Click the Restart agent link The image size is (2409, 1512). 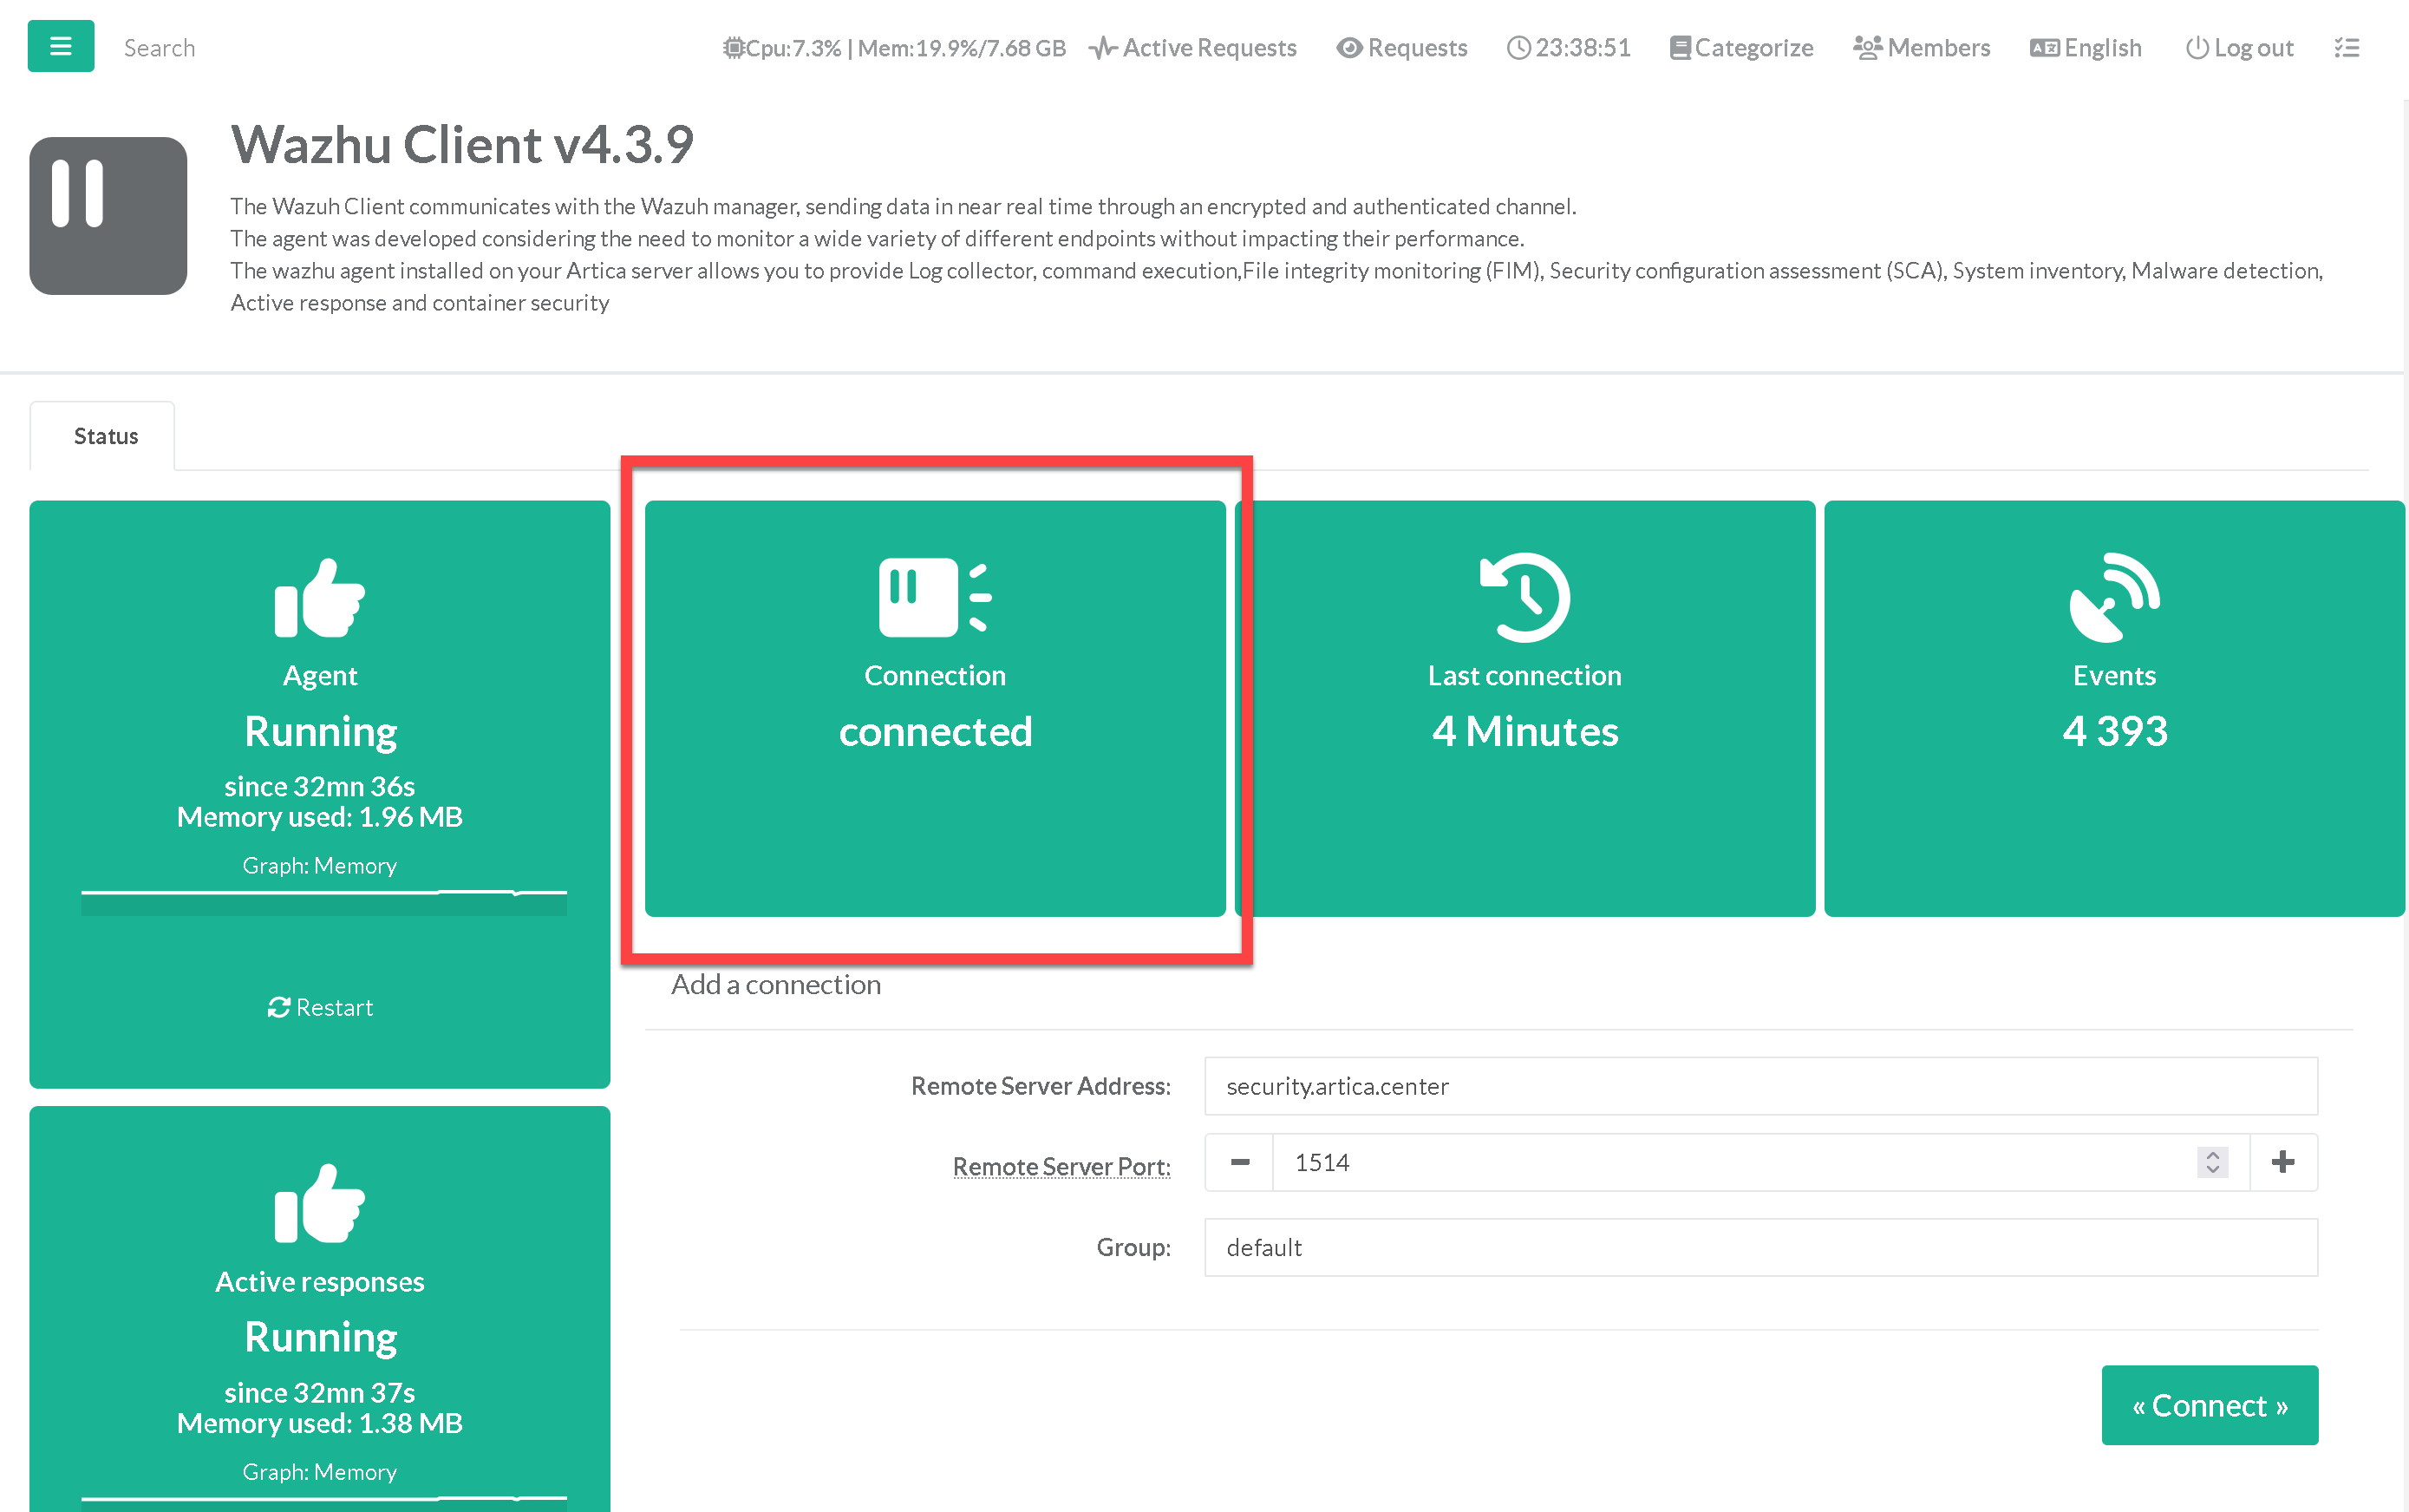(x=320, y=1007)
